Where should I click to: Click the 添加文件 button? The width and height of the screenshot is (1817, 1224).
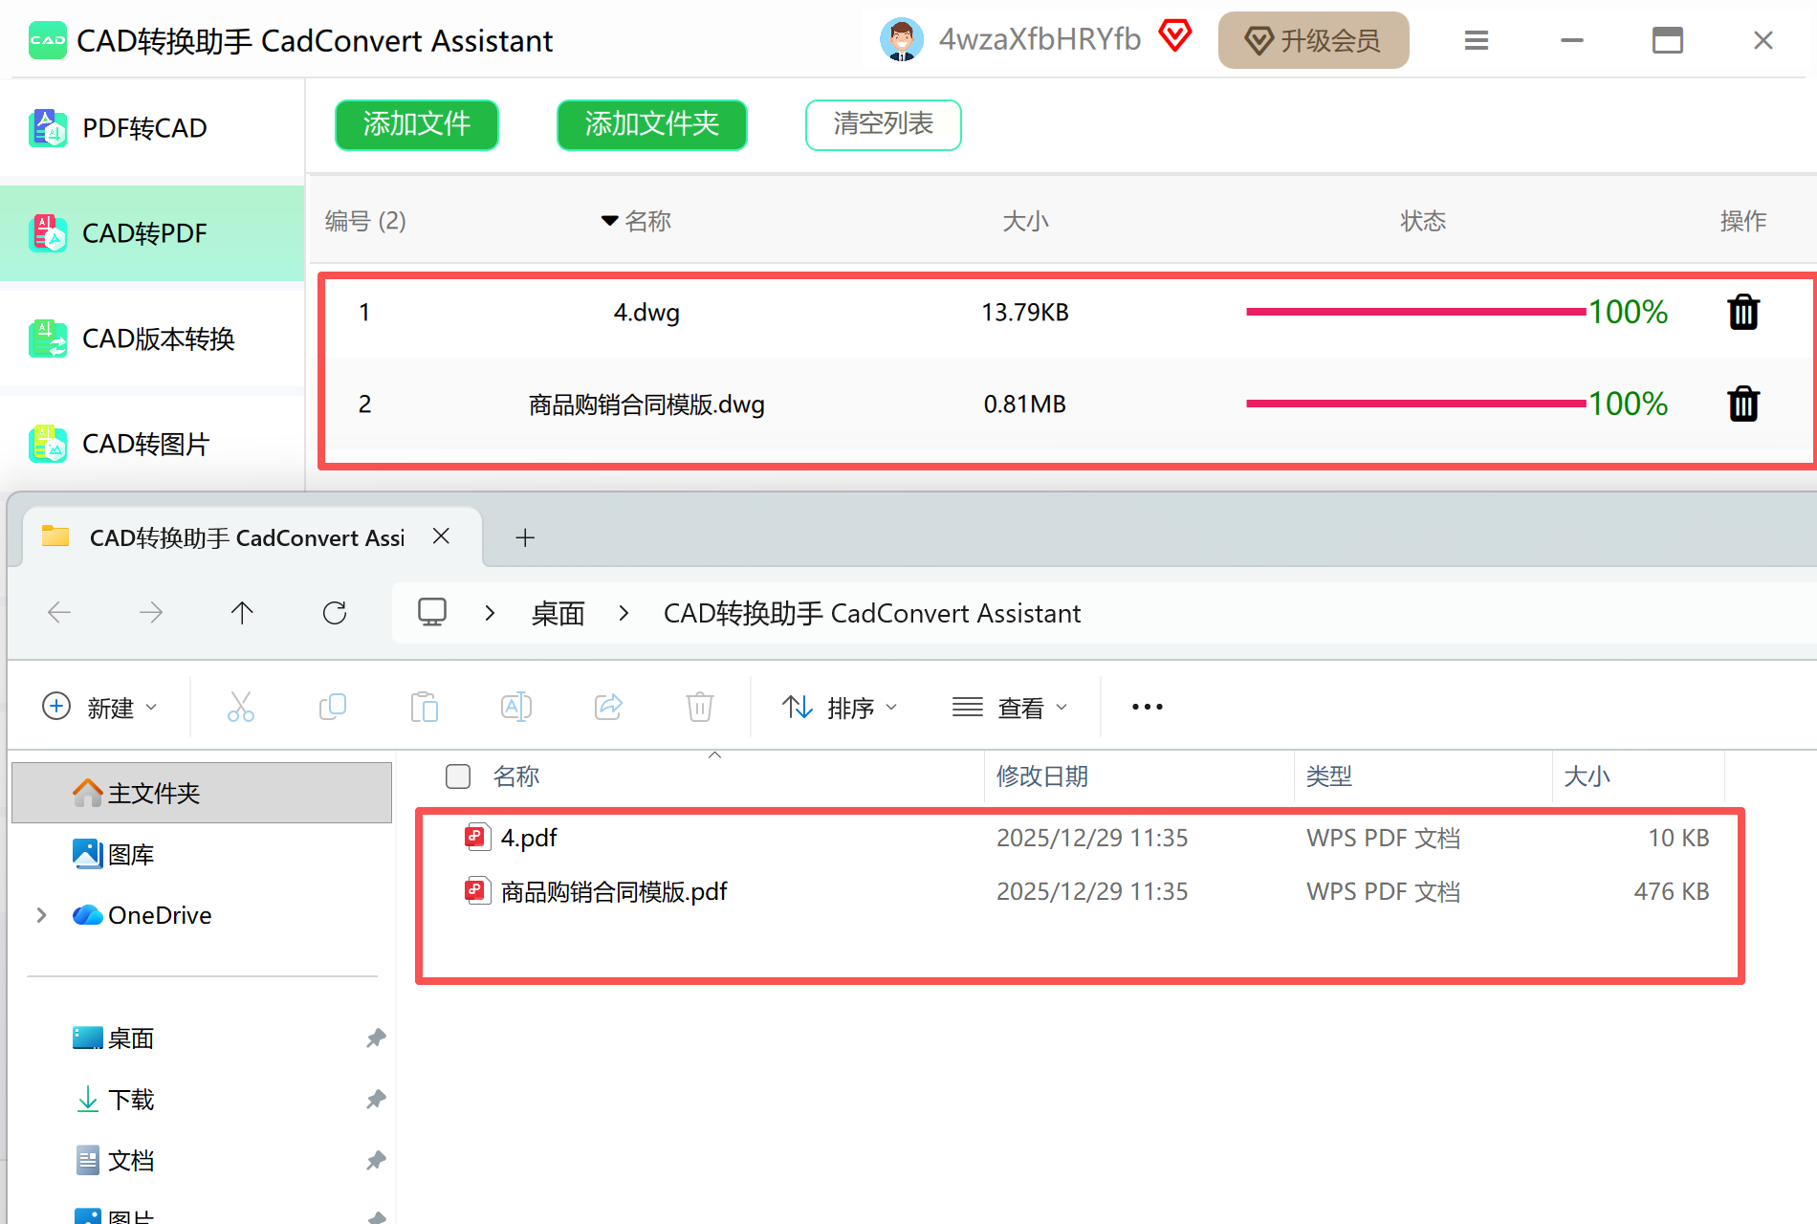(x=416, y=124)
